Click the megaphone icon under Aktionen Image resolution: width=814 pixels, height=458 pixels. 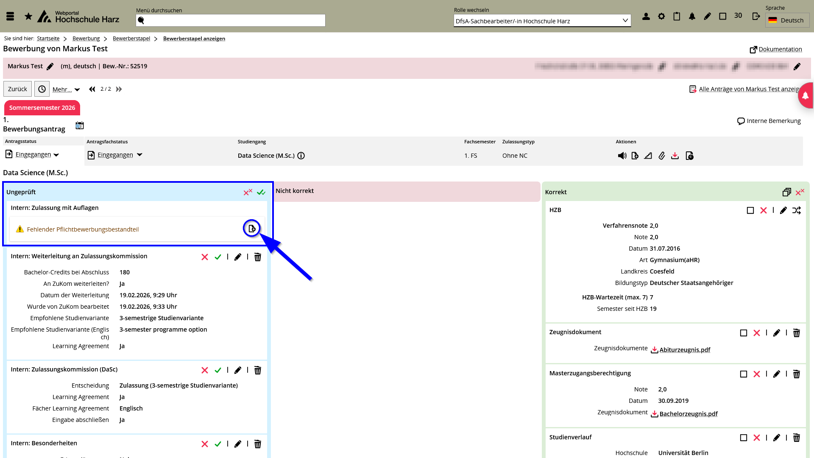click(622, 156)
